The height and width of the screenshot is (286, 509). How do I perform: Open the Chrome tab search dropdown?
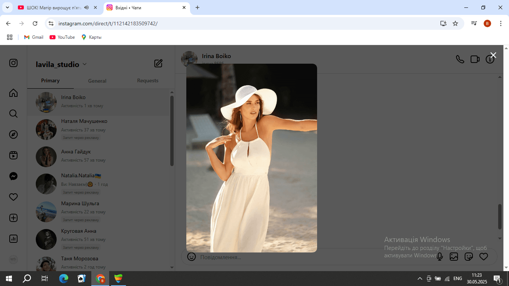(x=7, y=7)
